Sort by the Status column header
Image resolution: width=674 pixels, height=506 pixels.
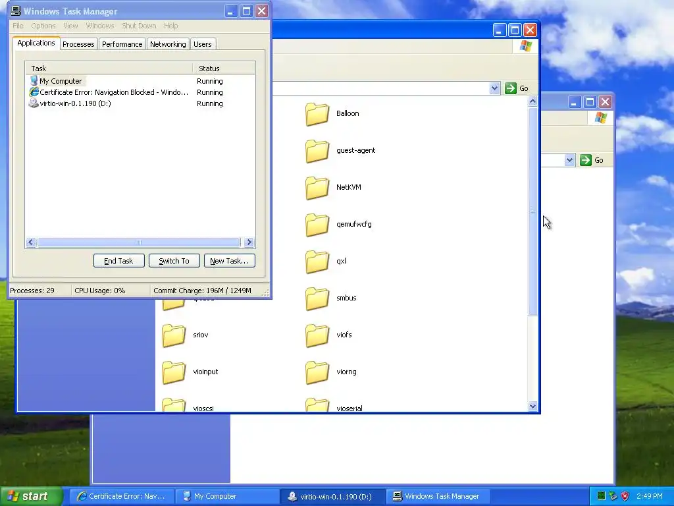[224, 69]
